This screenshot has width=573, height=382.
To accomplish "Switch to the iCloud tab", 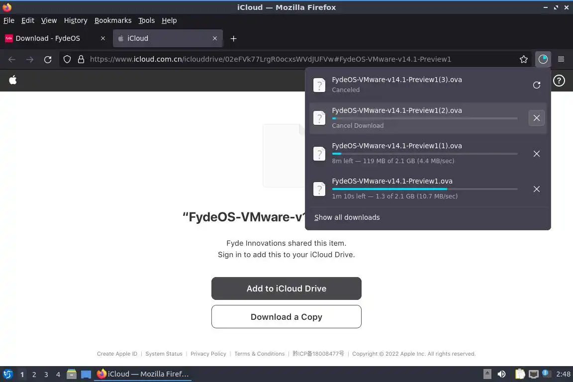I will coord(168,38).
